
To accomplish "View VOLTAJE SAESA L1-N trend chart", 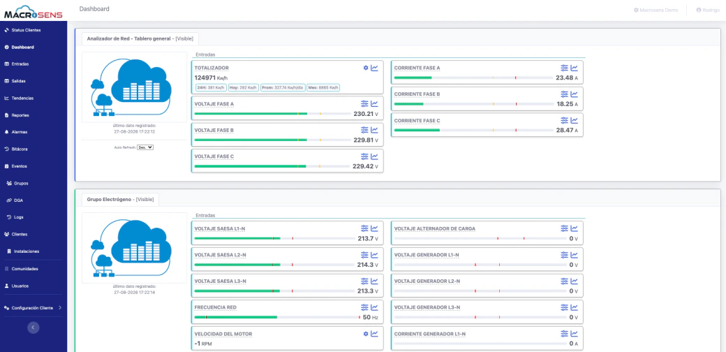I will 374,228.
